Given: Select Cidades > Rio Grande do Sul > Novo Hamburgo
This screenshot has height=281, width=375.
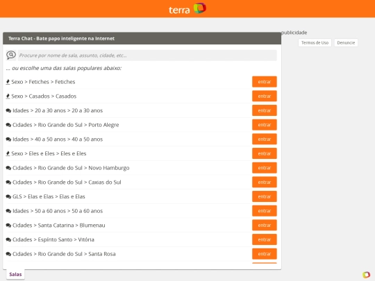Looking at the screenshot, I should [x=71, y=168].
